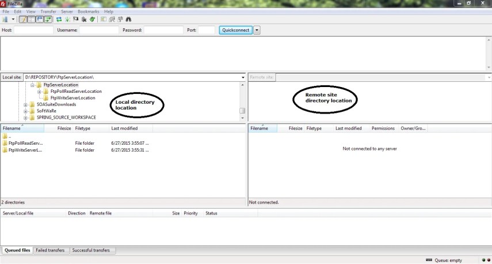Toggle local directory tree display
This screenshot has height=264, width=492.
31,20
